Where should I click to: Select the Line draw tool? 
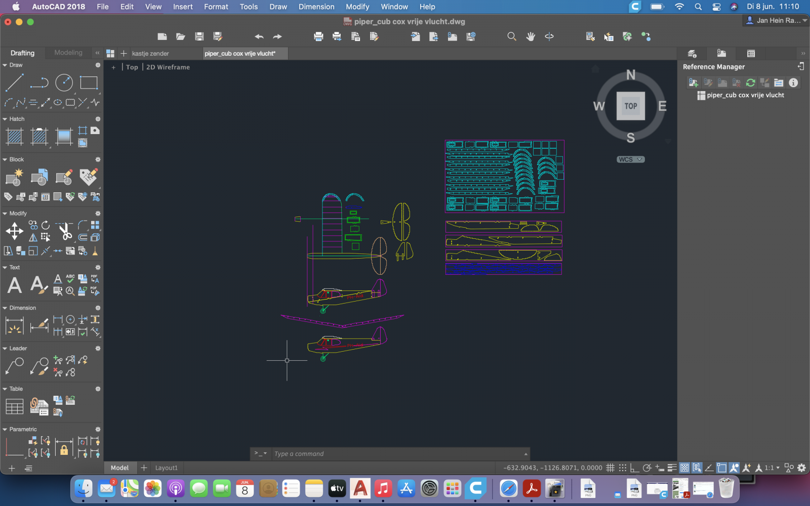click(14, 82)
